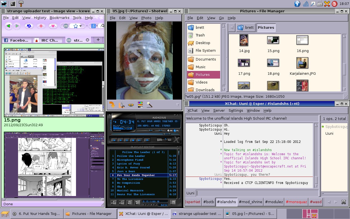Open the Shotwell red-eye tool
Image resolution: width=350 pixels, height=219 pixels.
(131, 105)
